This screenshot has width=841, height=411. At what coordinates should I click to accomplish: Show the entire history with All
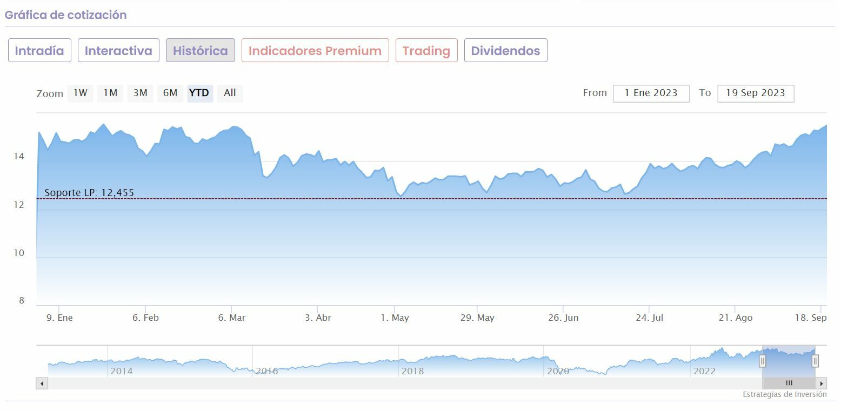coord(230,93)
